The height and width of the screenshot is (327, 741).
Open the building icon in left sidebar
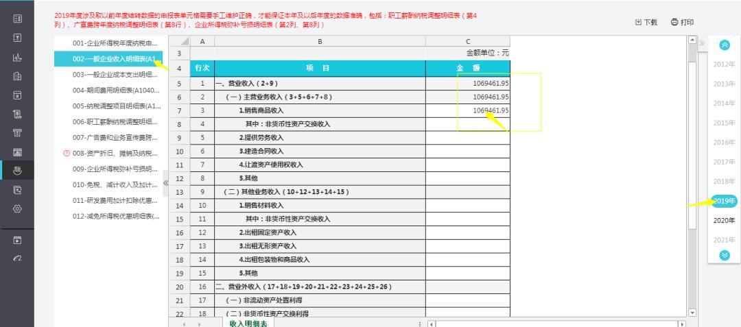[x=17, y=76]
